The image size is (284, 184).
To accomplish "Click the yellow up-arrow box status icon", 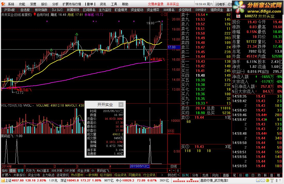I will point(267,180).
